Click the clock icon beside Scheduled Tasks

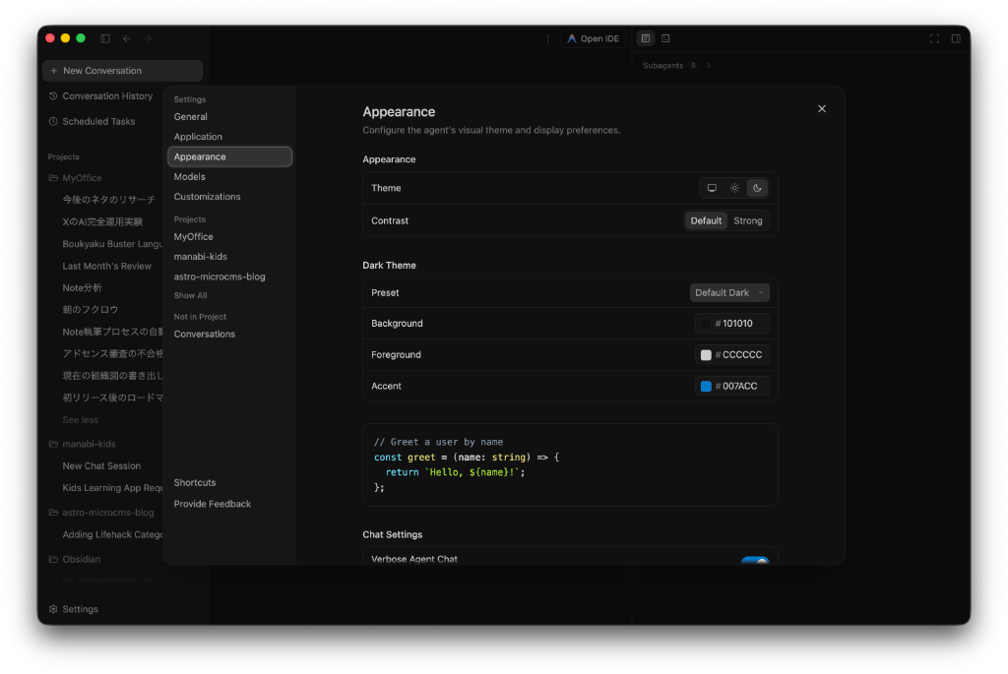(x=53, y=121)
